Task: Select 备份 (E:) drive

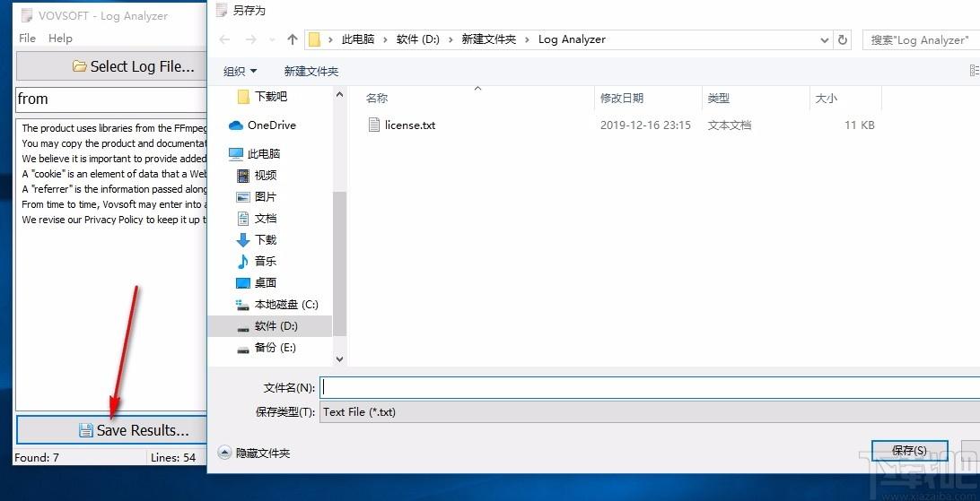Action: tap(275, 348)
